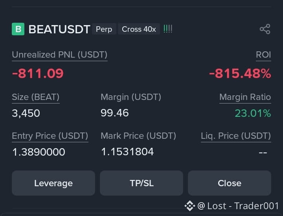Open the Leverage adjustment button

click(x=53, y=183)
